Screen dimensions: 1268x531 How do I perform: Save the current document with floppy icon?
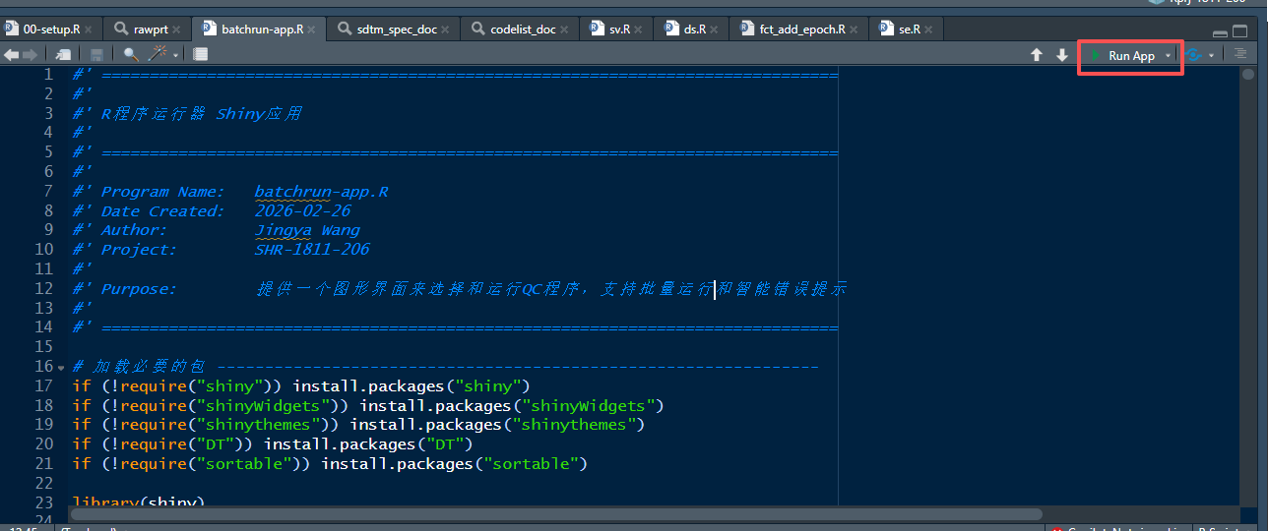(96, 55)
